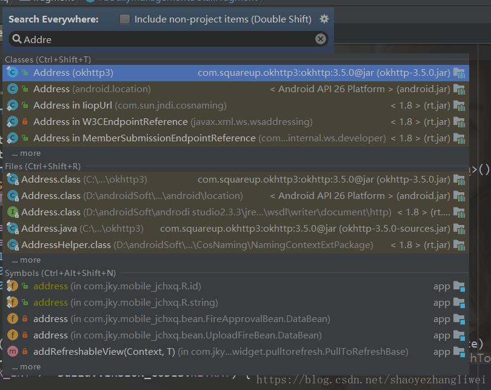Expand more results under Files
491x390 pixels.
(26, 260)
